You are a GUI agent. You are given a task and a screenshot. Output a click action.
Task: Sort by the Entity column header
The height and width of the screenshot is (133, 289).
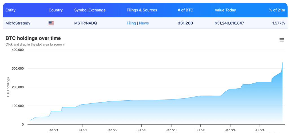[x=10, y=10]
